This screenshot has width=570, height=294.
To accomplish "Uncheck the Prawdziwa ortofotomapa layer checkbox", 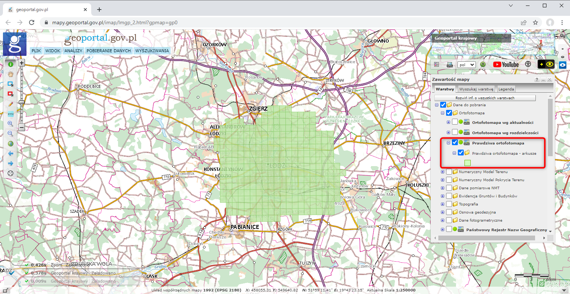I will (455, 143).
